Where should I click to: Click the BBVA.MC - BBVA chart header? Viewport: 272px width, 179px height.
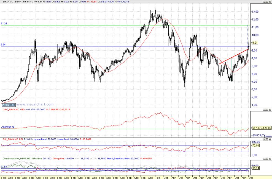11,1
